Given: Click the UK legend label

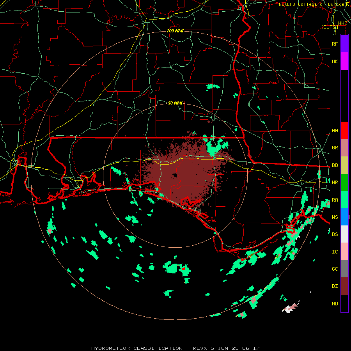Looking at the screenshot, I should click(335, 61).
